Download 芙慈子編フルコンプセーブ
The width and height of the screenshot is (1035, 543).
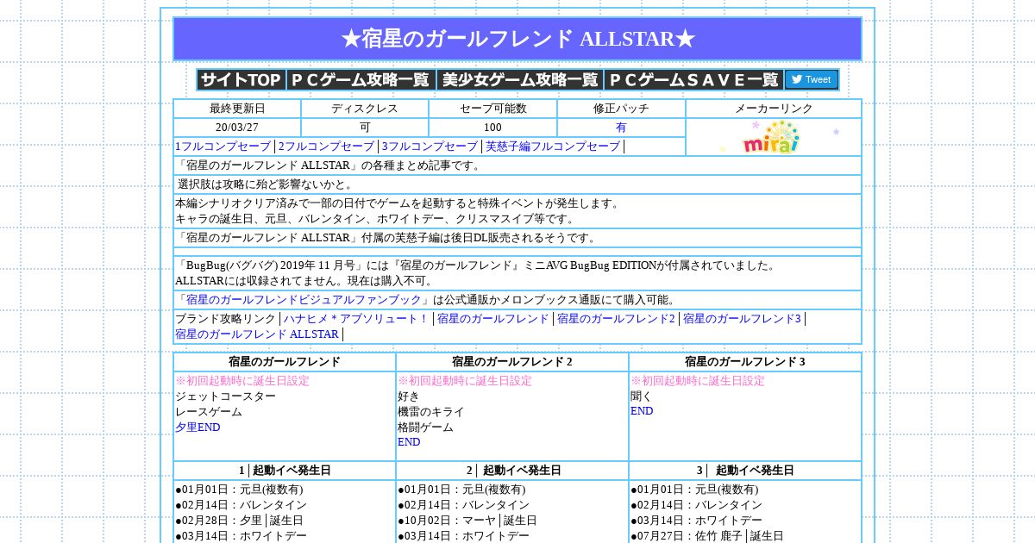553,147
